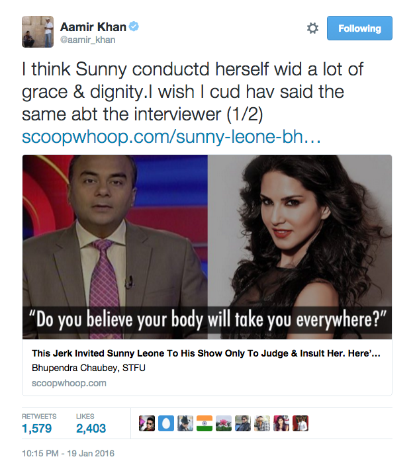This screenshot has height=465, width=415.
Task: View the 1,579 retweets count
Action: (x=37, y=428)
